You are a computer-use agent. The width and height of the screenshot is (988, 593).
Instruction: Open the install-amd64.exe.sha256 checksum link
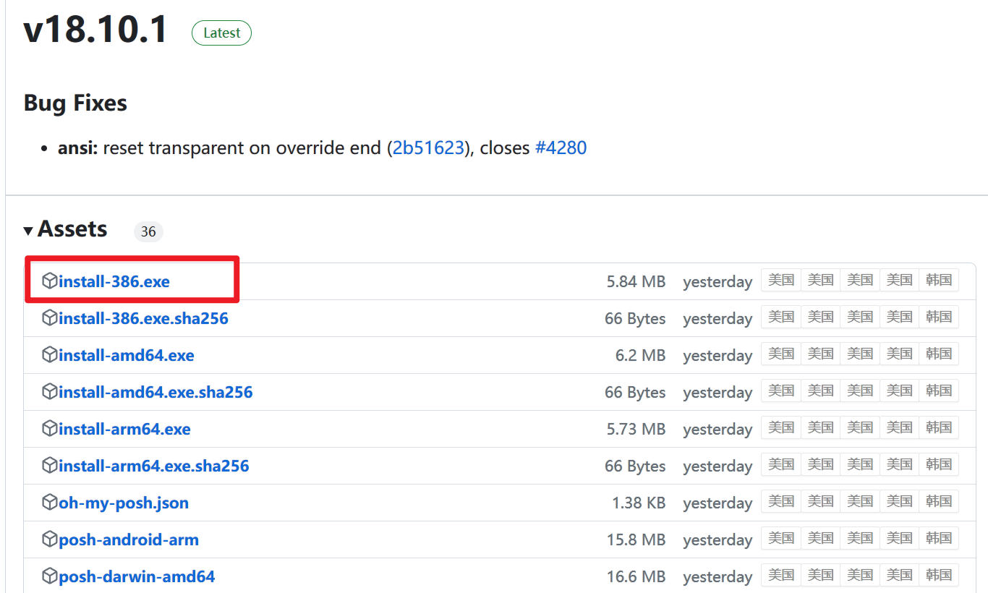pyautogui.click(x=156, y=392)
